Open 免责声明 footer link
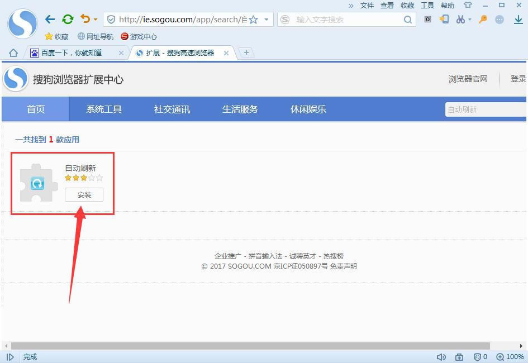The image size is (528, 363). (x=343, y=266)
